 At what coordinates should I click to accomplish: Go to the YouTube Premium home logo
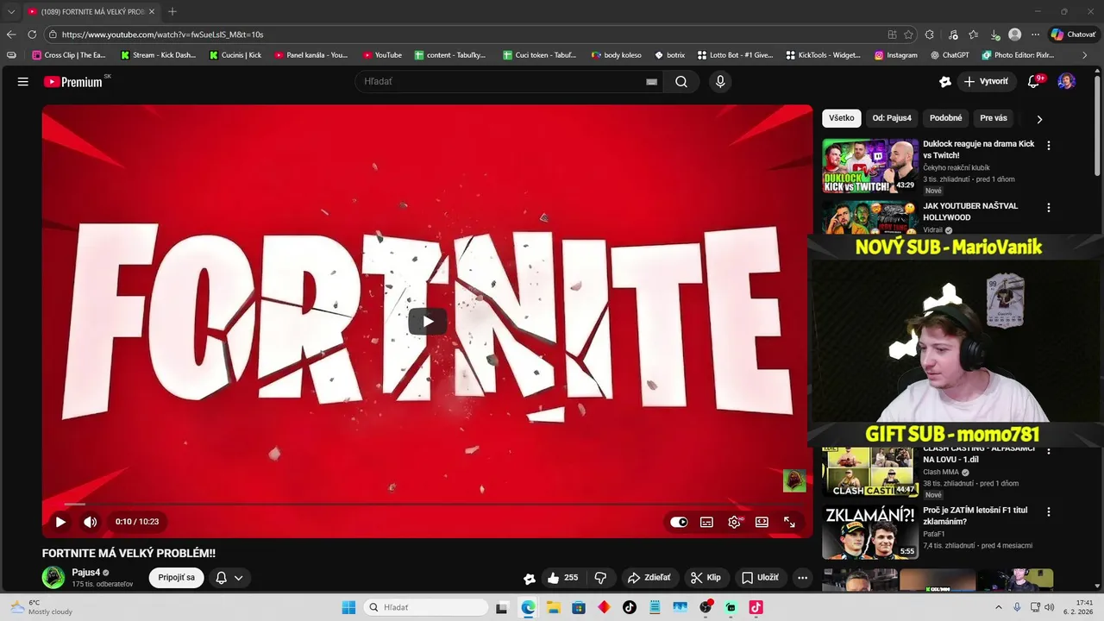click(73, 82)
